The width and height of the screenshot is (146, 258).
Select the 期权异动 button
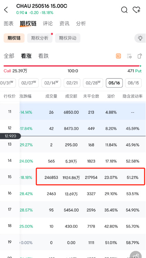(x=68, y=38)
